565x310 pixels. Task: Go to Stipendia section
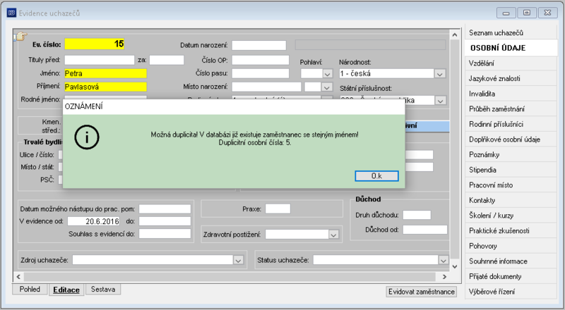point(511,170)
